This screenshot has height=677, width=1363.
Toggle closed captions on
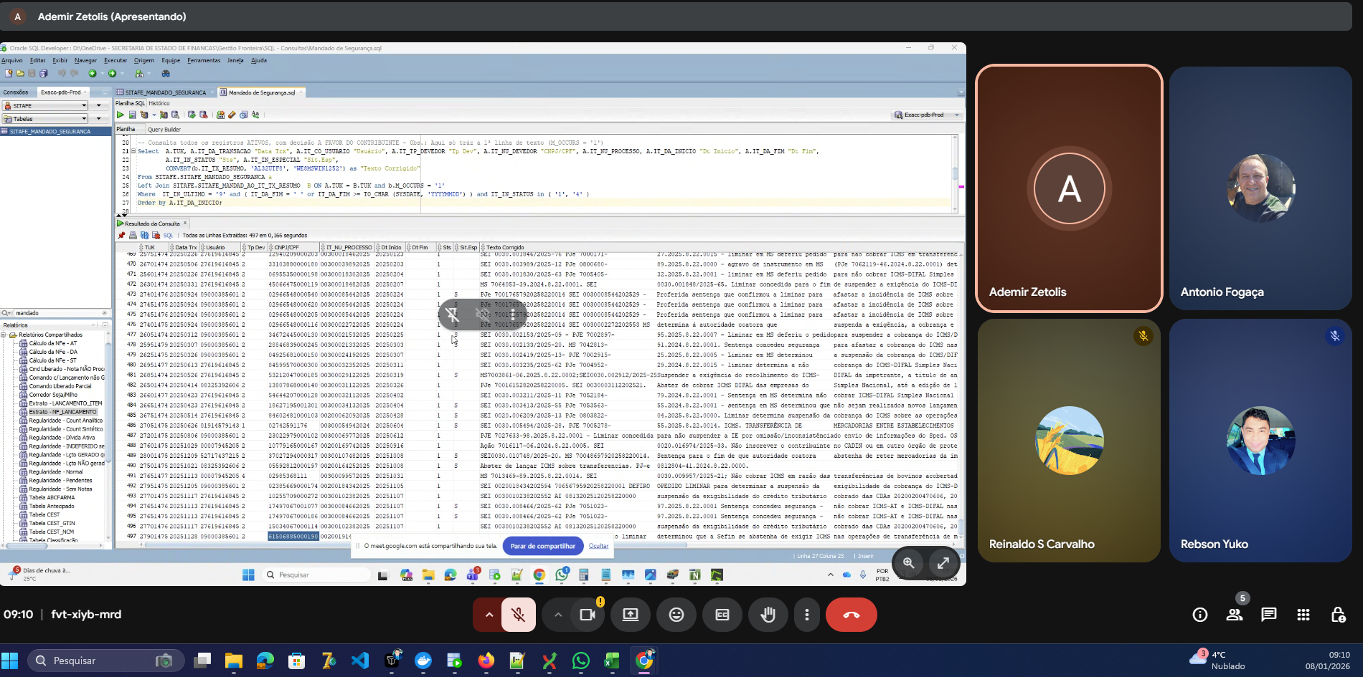point(722,615)
